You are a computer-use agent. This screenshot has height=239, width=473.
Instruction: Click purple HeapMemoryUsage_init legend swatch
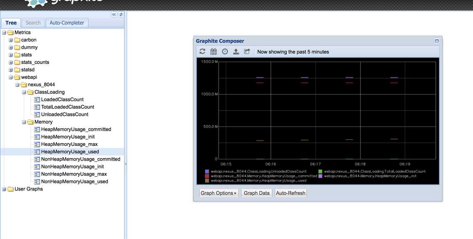tap(320, 176)
